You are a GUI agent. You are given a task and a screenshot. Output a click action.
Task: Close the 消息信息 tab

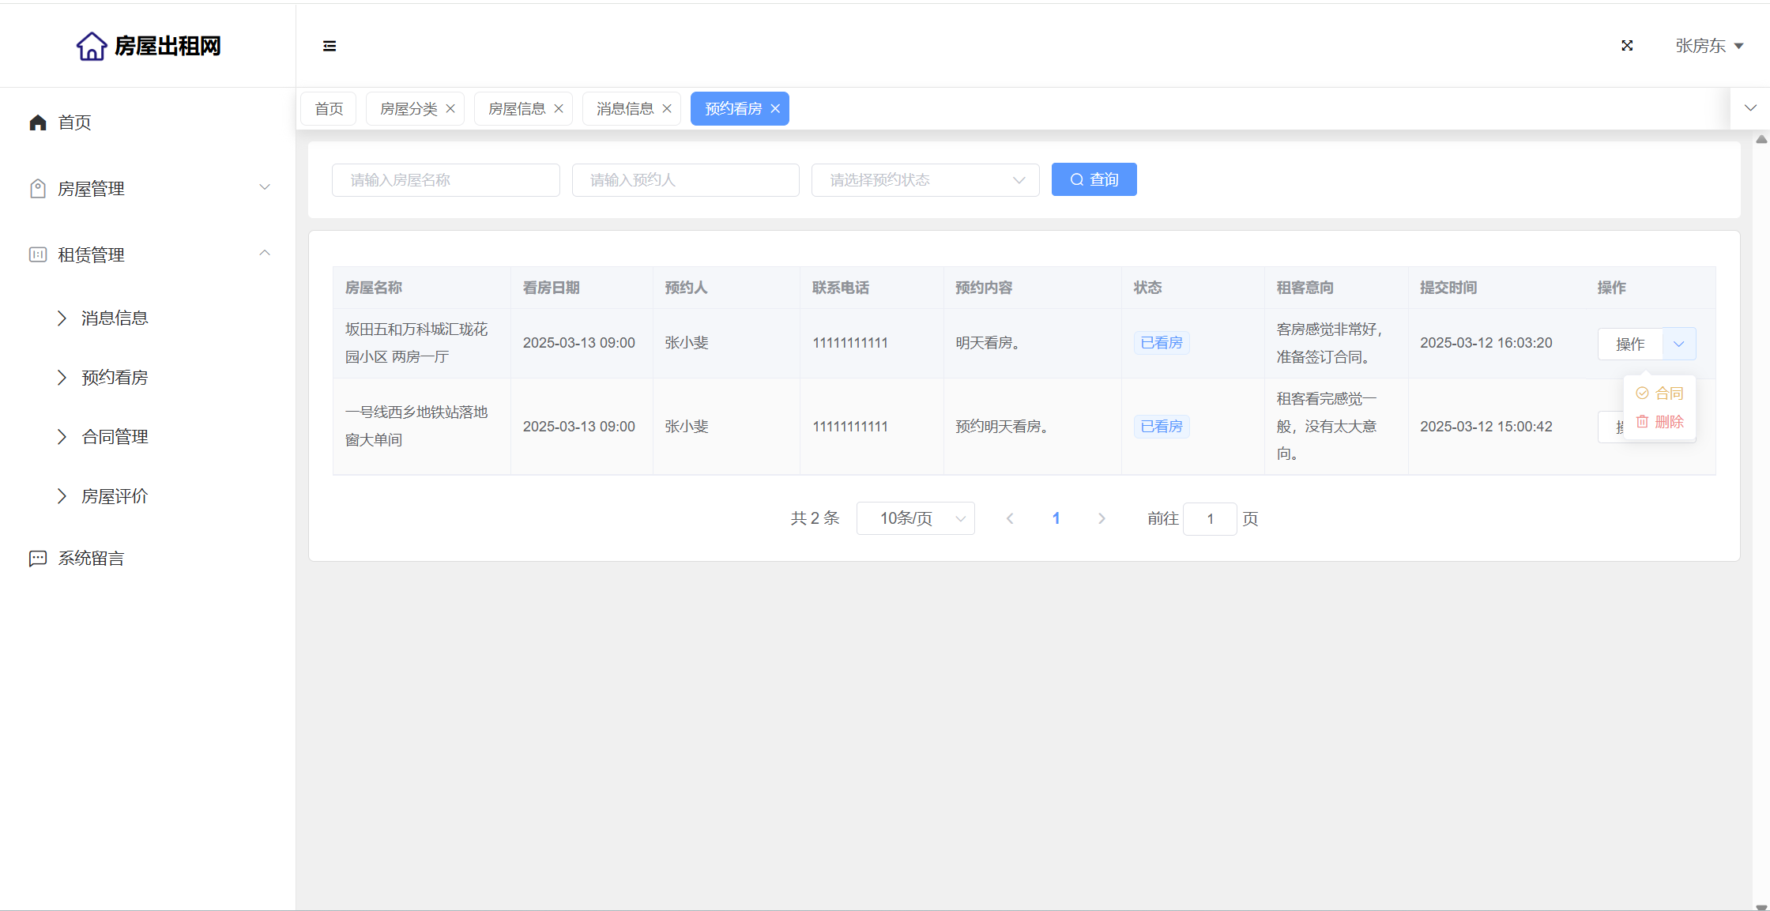[x=667, y=108]
